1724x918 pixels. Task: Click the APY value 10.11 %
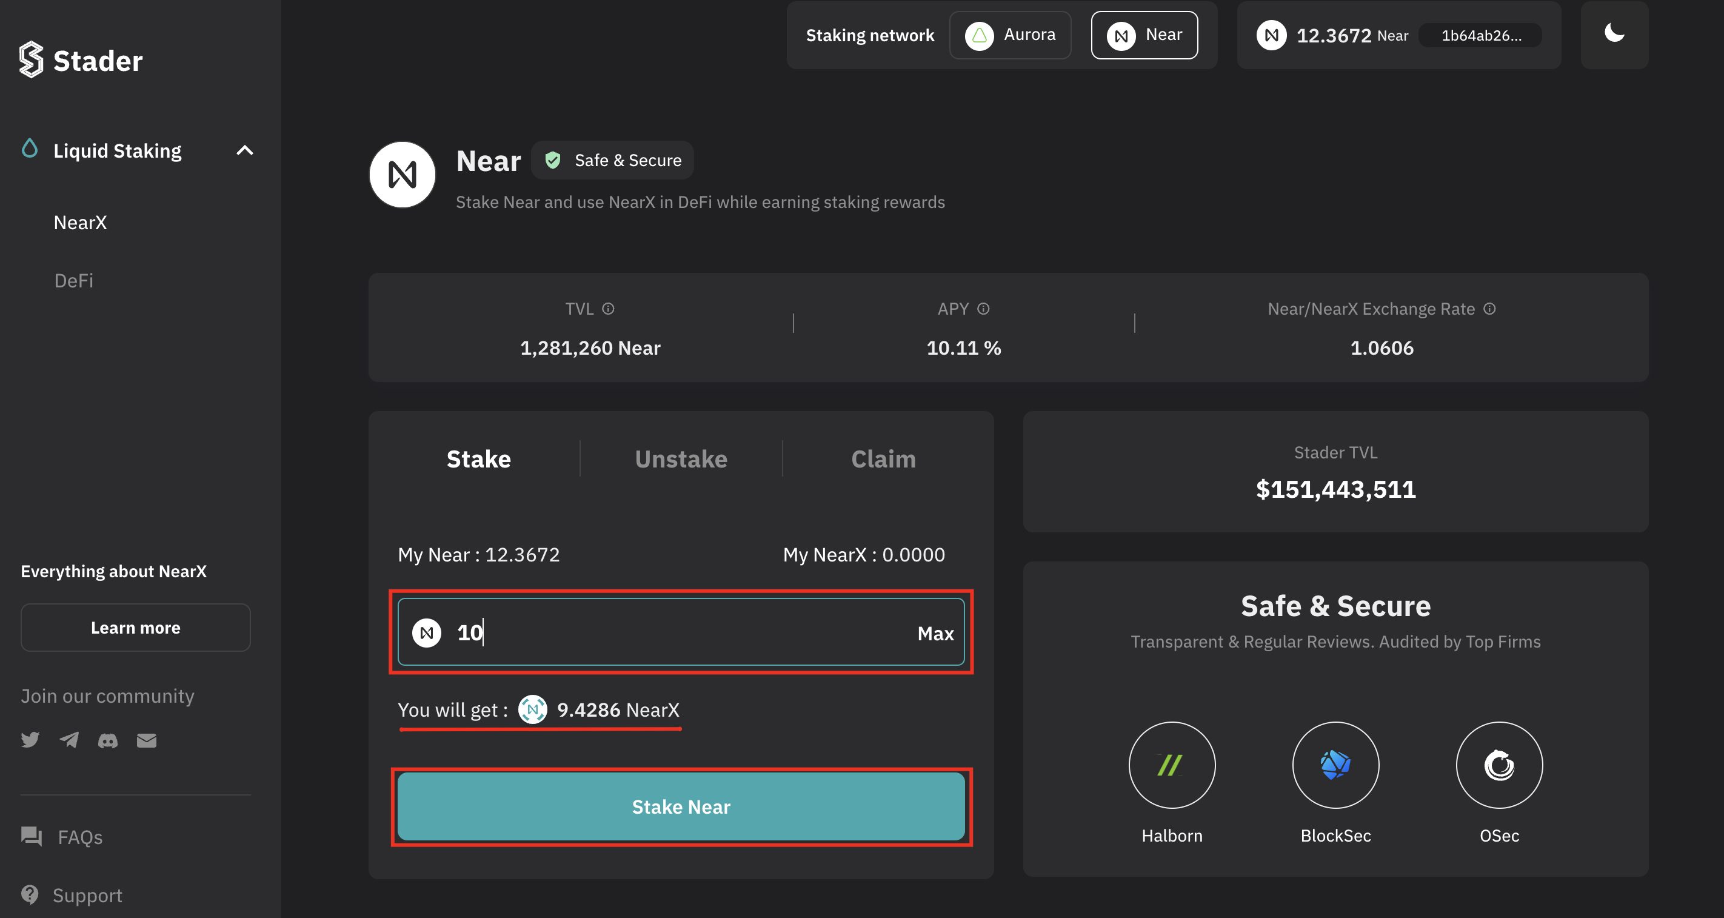[964, 347]
